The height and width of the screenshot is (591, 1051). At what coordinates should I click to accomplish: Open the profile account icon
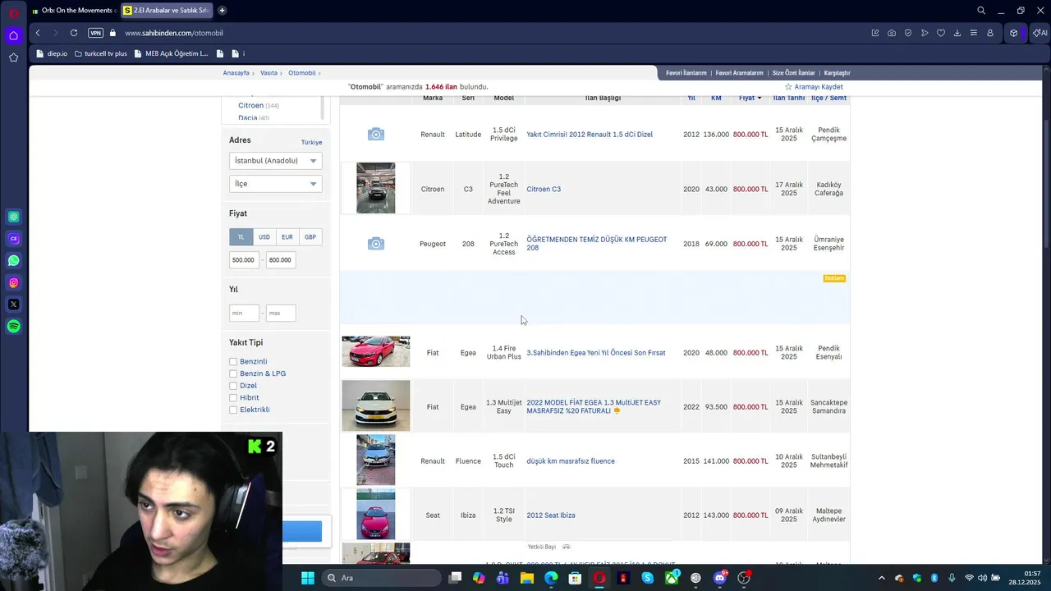[x=990, y=33]
